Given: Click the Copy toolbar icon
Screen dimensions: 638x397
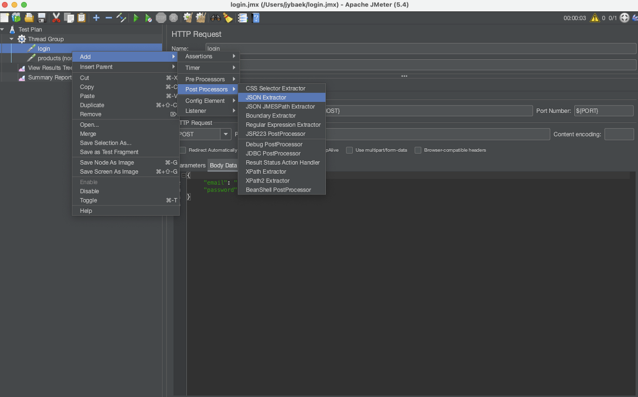Looking at the screenshot, I should pyautogui.click(x=69, y=18).
